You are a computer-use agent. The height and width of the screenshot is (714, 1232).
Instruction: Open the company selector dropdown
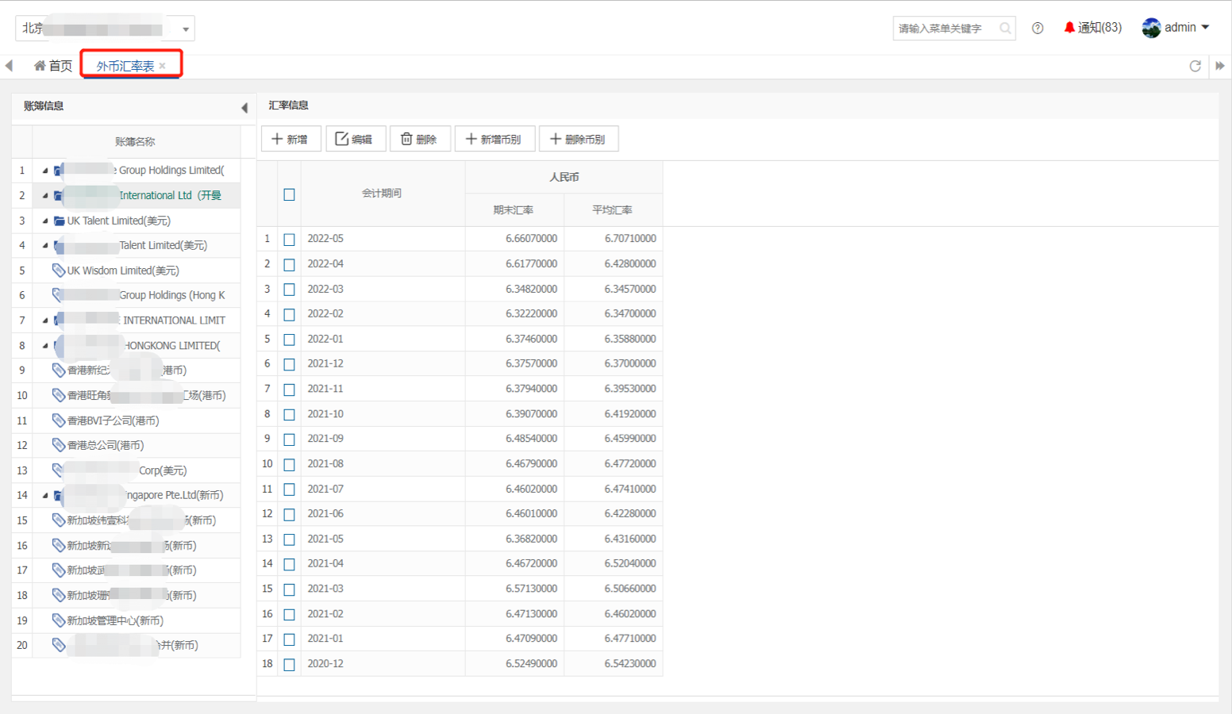tap(185, 29)
